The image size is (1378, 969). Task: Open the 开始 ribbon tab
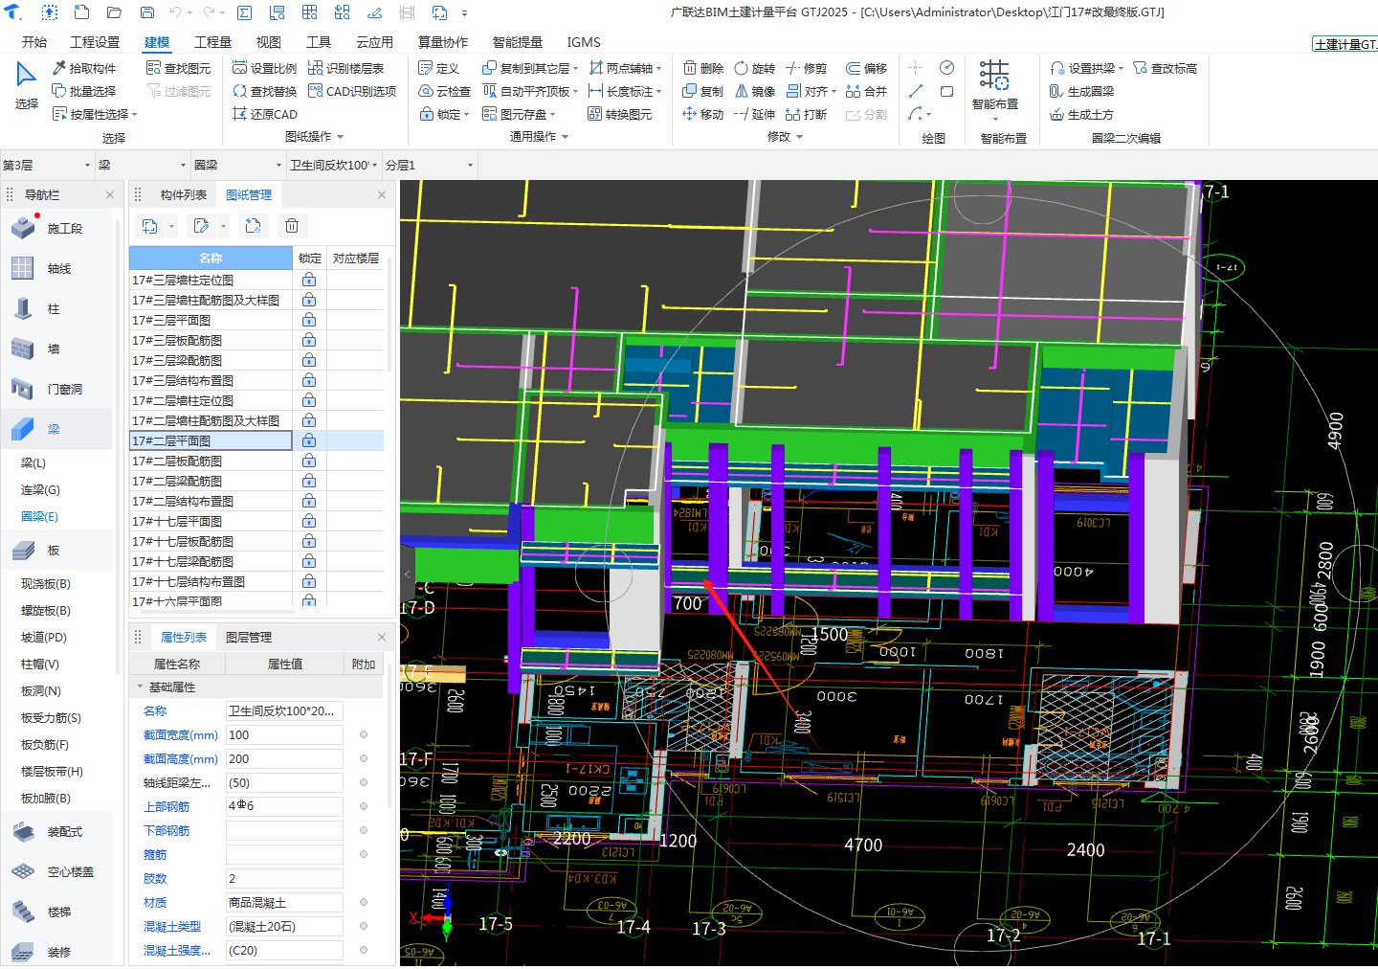point(34,42)
